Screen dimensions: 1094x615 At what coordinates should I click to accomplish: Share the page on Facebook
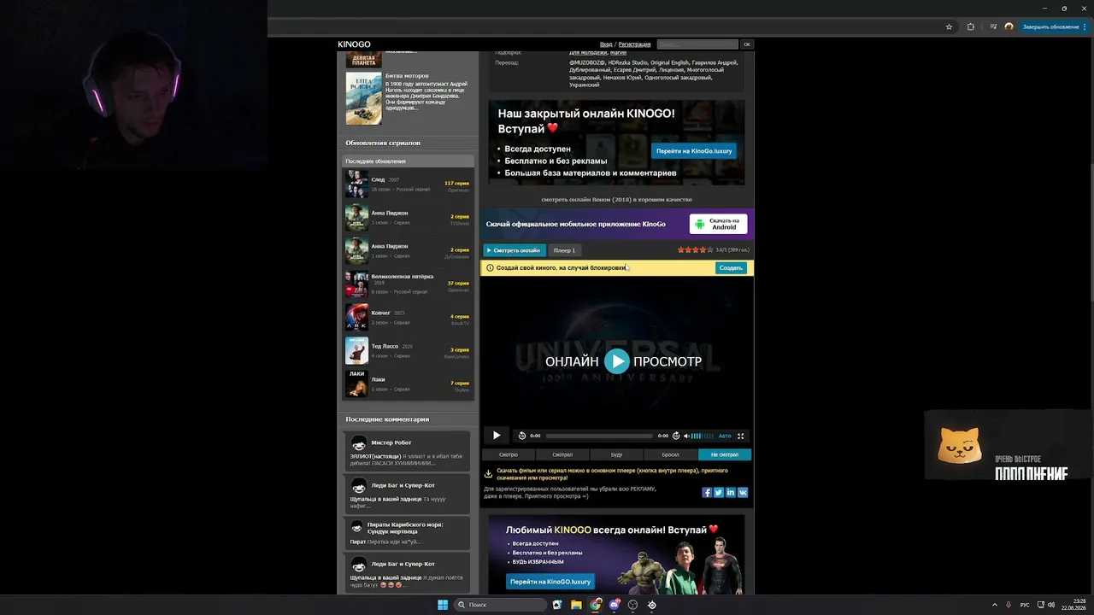coord(707,493)
